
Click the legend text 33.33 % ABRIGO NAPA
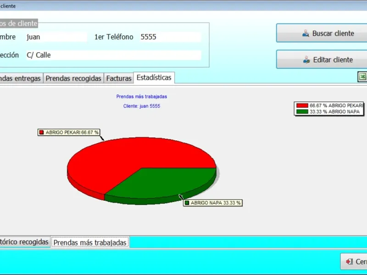(335, 111)
